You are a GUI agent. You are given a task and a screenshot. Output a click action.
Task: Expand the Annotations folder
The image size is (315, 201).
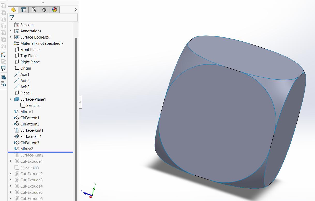coord(11,31)
